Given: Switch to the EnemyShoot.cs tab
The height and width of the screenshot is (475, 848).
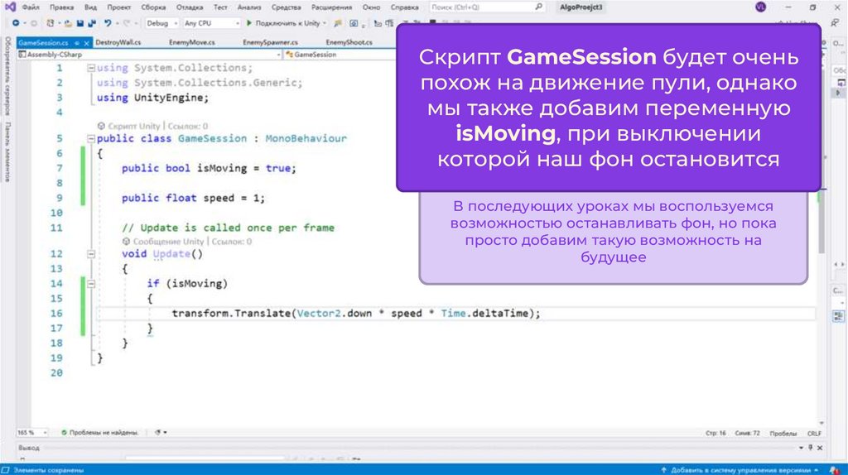Looking at the screenshot, I should (x=349, y=42).
